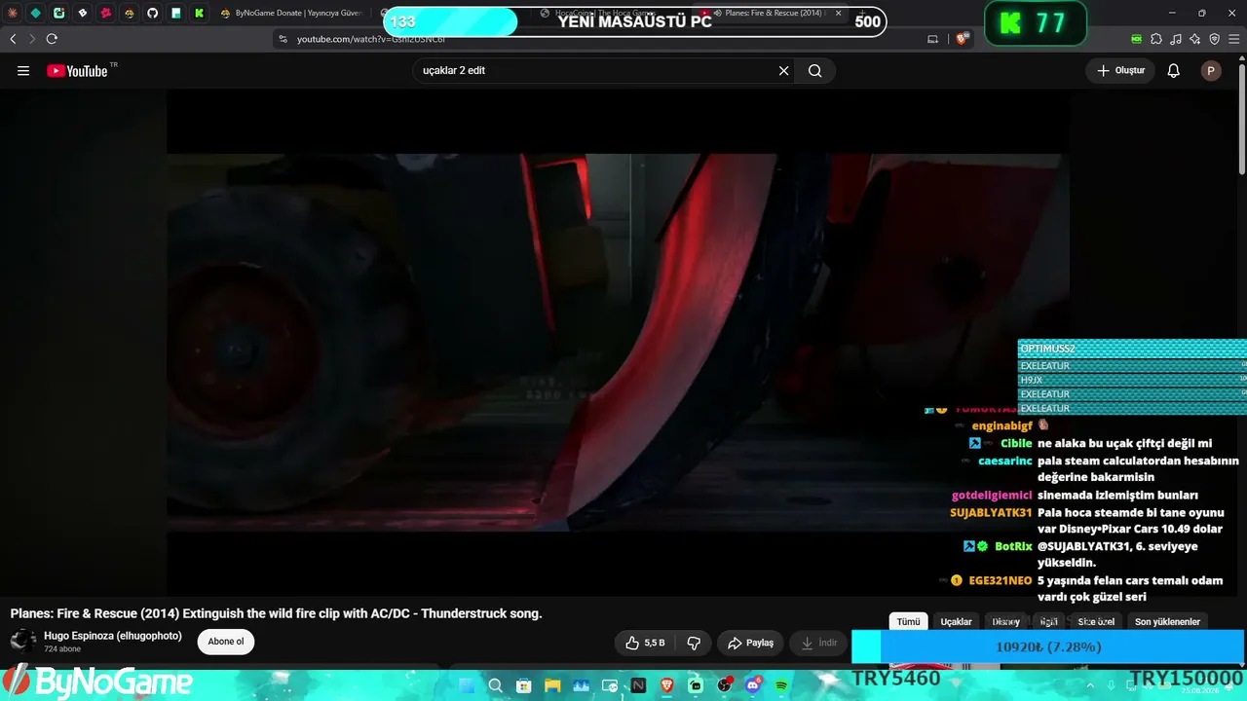Dislike the video
The image size is (1247, 701).
(x=694, y=643)
